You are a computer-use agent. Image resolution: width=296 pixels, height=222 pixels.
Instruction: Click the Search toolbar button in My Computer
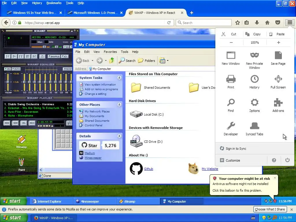point(127,61)
